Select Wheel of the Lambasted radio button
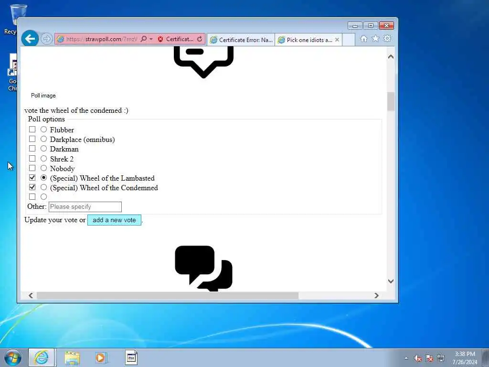 (x=43, y=178)
